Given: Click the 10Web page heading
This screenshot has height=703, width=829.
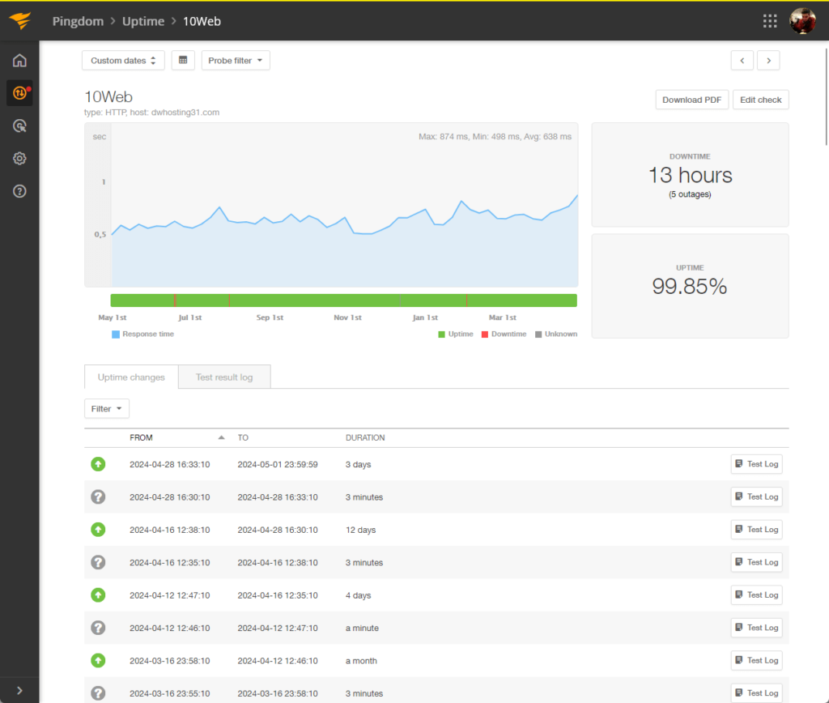Looking at the screenshot, I should tap(108, 97).
